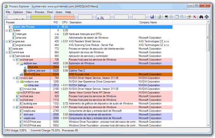This screenshot has height=138, width=215.
Task: Toggle the process tree view icon
Action: click(x=171, y=17)
